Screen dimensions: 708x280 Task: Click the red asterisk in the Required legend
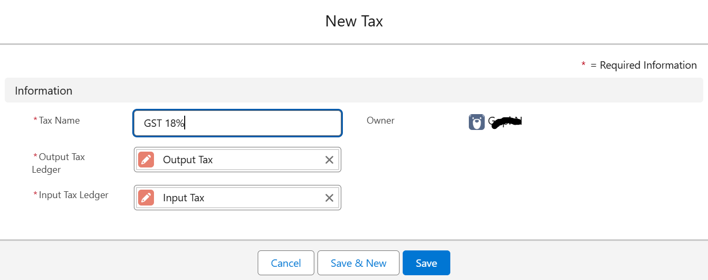(583, 64)
